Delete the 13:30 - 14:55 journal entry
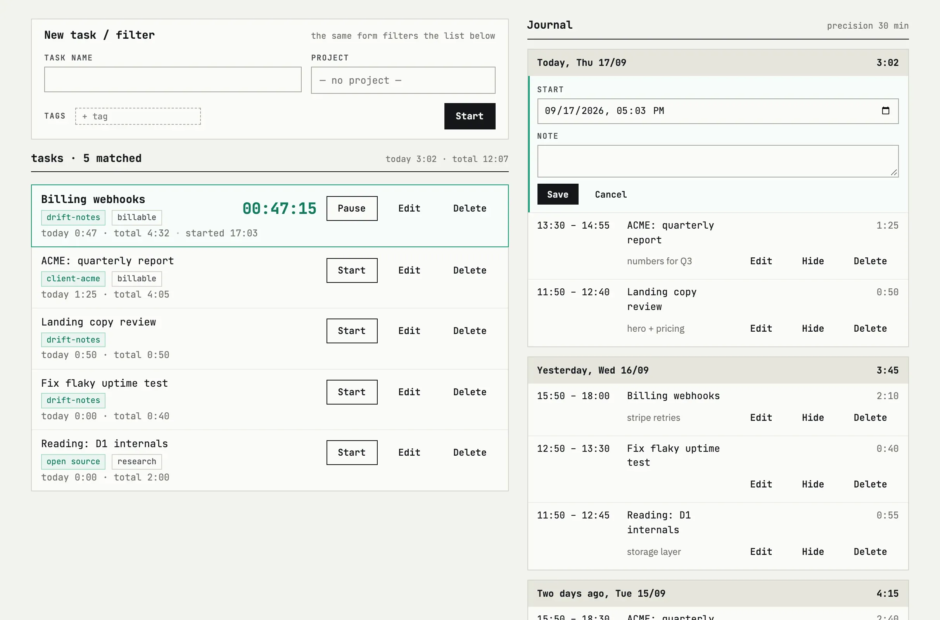Screen dimensions: 940x620 click(x=870, y=261)
